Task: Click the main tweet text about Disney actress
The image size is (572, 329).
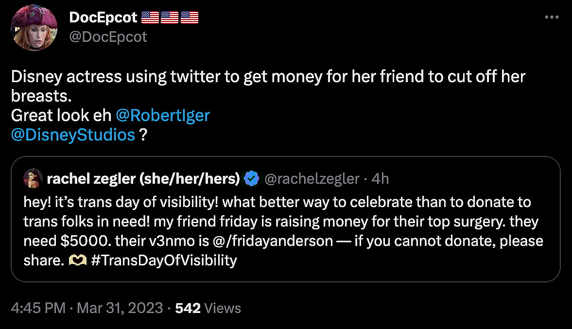Action: (x=267, y=78)
